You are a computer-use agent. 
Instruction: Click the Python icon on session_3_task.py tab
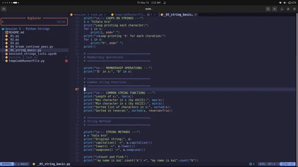tap(71, 14)
